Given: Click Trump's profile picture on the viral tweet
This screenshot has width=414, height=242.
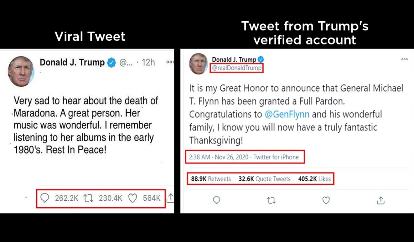Looking at the screenshot, I should point(21,71).
